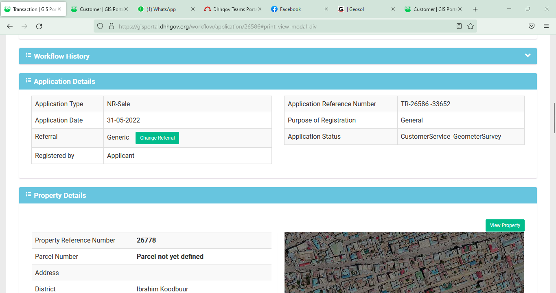Viewport: 556px width, 293px height.
Task: Click the Application Details header
Action: 278,81
